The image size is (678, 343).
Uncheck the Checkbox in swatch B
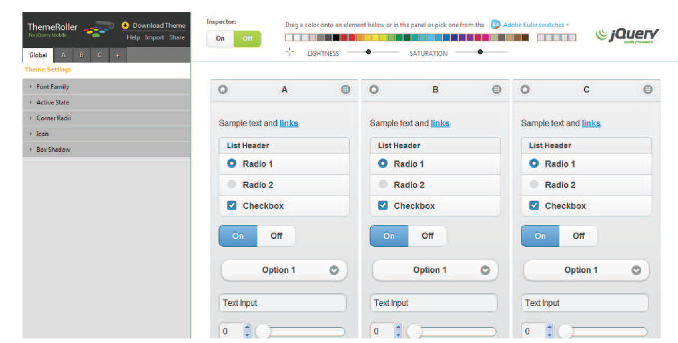[x=383, y=205]
